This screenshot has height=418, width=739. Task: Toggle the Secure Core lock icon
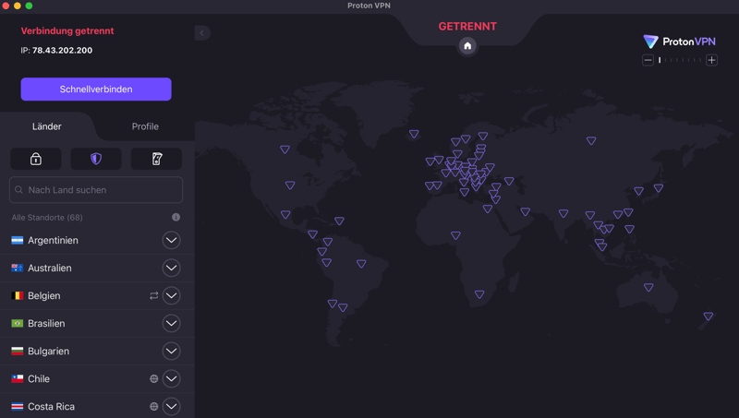click(x=36, y=159)
